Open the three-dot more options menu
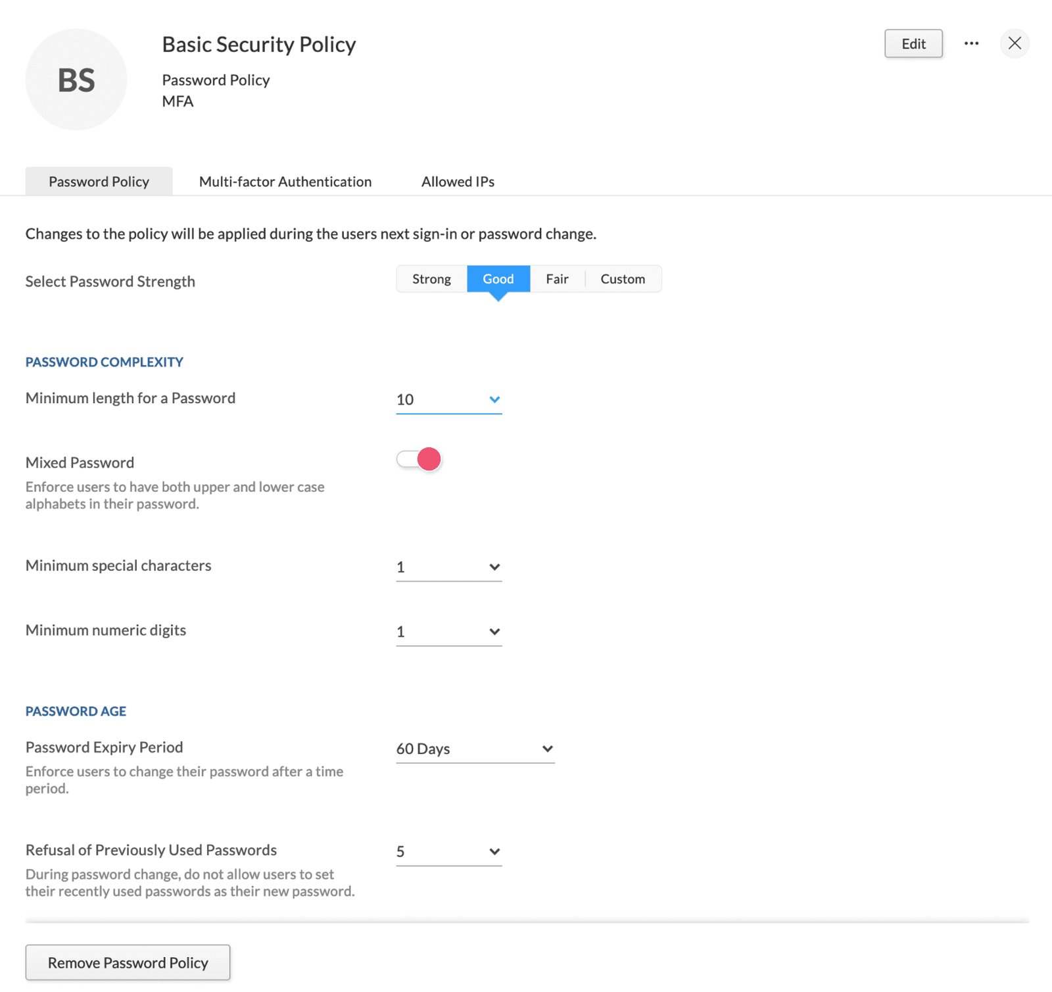 point(971,43)
